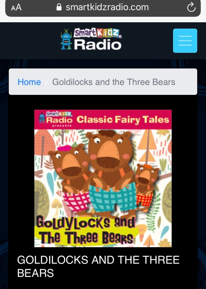Open the hamburger navigation menu
The height and width of the screenshot is (289, 206).
pyautogui.click(x=185, y=41)
